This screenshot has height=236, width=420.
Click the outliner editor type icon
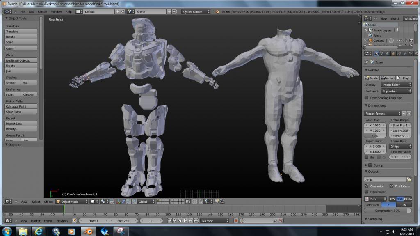click(x=368, y=18)
